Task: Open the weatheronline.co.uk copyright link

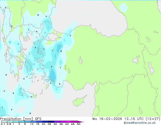Action: pos(140,123)
